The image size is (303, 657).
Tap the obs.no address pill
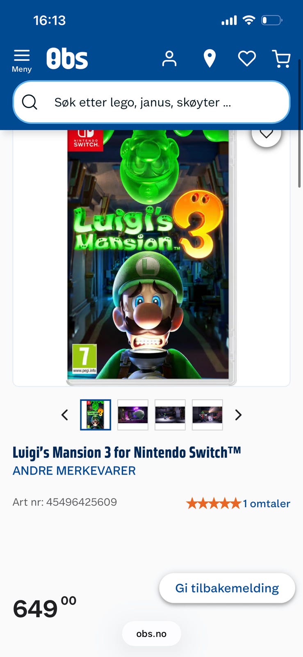tap(152, 634)
